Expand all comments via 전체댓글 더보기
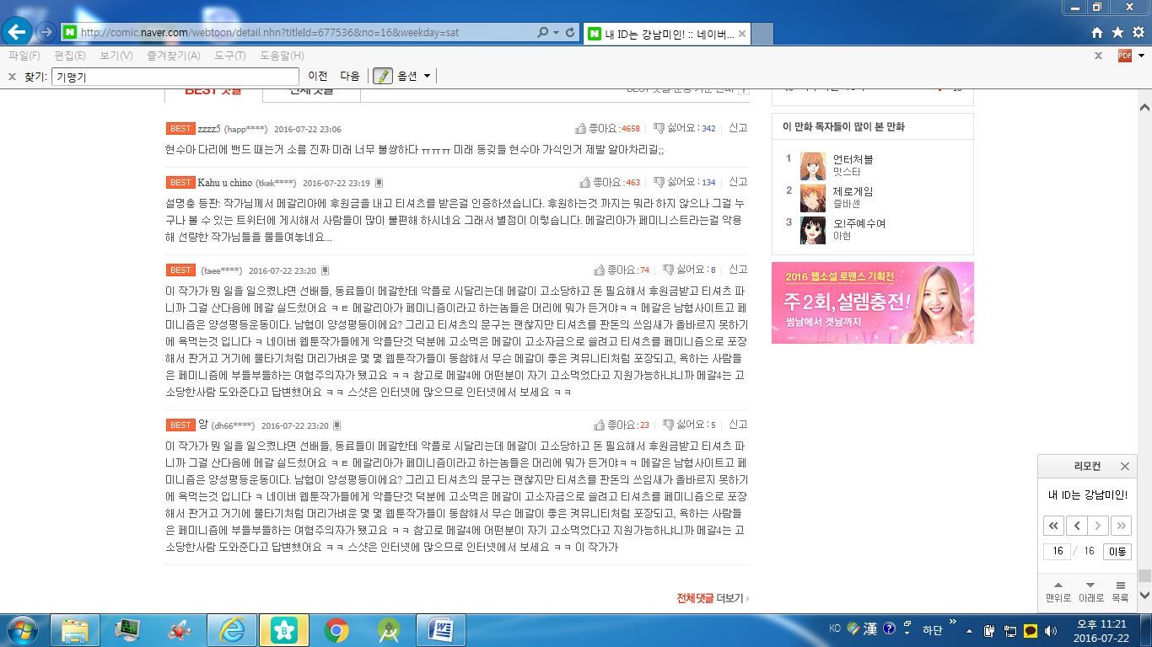Screen dimensions: 1152x647 [713, 598]
